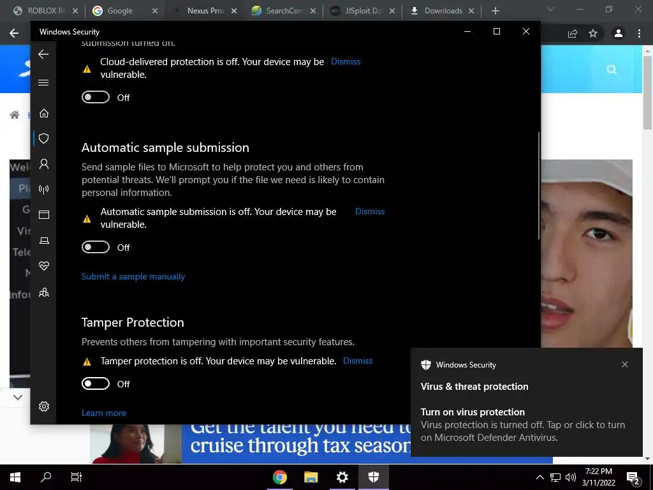Close the Downloads browser tab

(471, 11)
